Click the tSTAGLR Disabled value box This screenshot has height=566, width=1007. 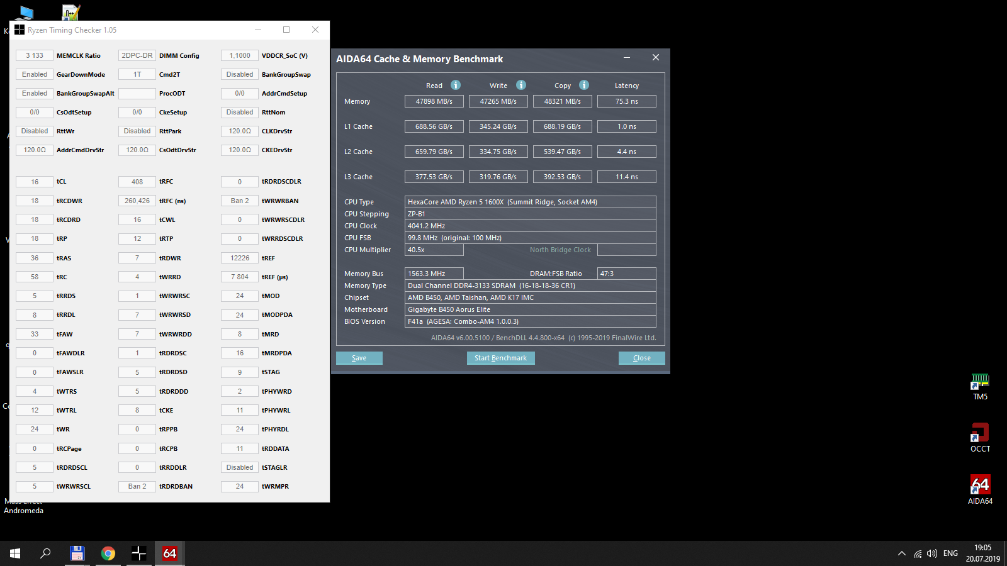(240, 467)
